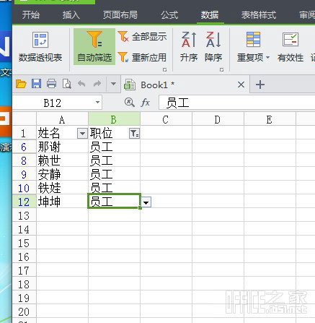Open the 职位 column active filter button
This screenshot has height=323, width=315.
point(134,133)
